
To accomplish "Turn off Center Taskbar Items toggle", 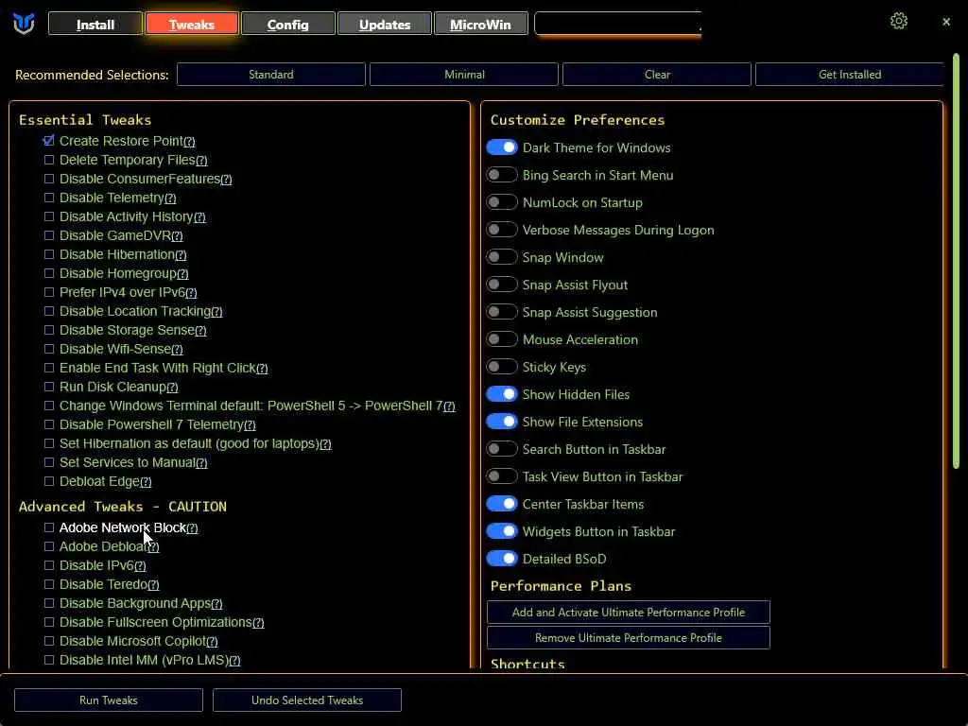I will 501,504.
